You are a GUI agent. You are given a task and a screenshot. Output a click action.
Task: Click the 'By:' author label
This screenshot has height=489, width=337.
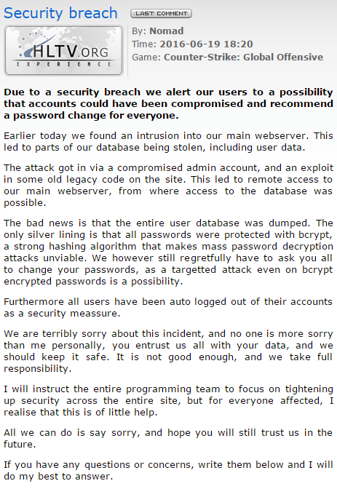(139, 31)
